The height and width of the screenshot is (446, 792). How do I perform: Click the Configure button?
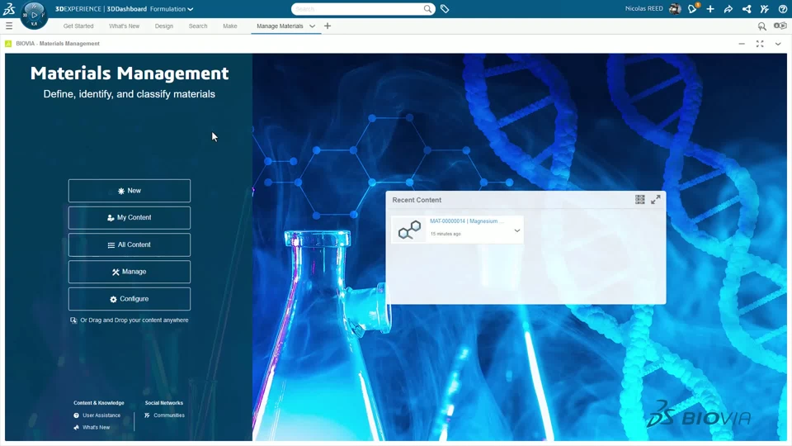coord(130,299)
